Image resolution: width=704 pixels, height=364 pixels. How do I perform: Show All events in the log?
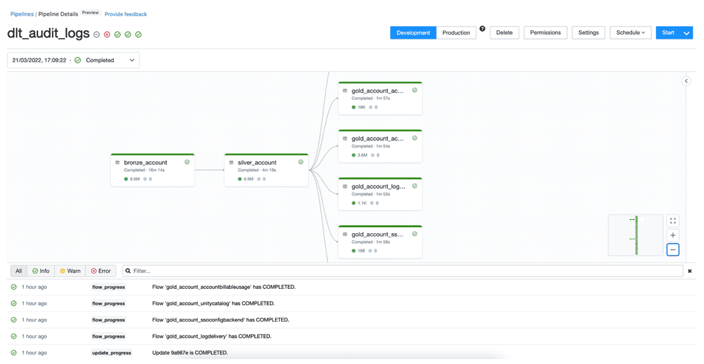tap(19, 271)
